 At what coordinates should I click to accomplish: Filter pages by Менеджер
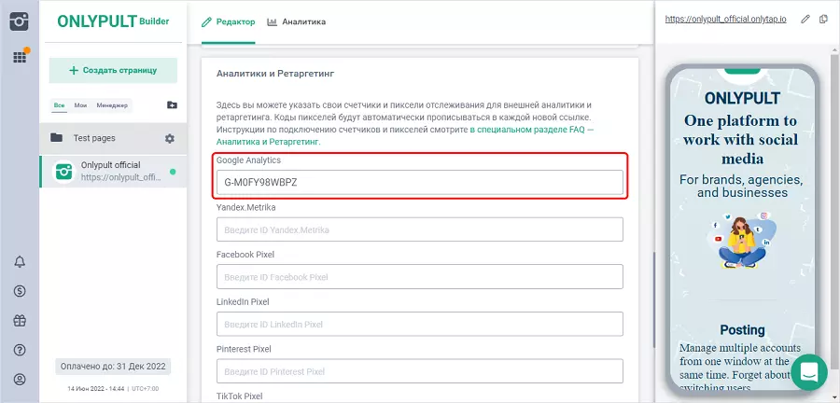click(112, 105)
